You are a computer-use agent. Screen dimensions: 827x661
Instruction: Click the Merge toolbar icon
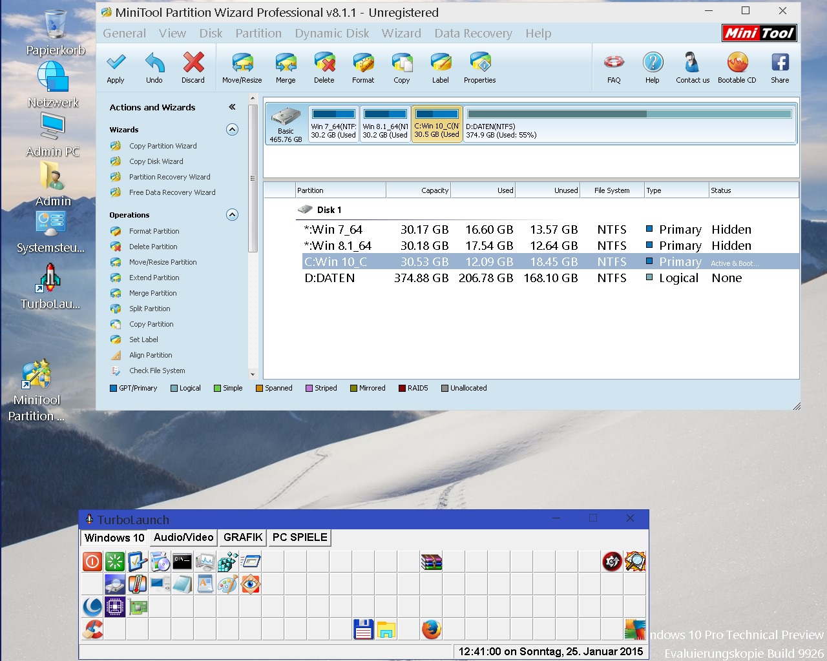pos(286,63)
